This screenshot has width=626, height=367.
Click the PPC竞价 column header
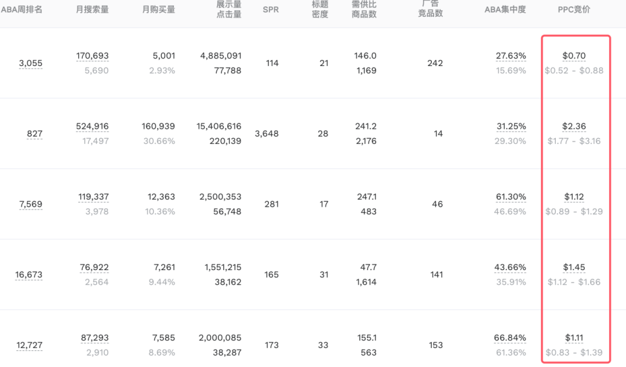[574, 9]
